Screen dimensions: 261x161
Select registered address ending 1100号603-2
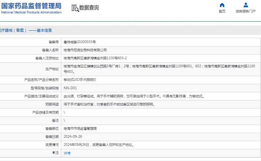point(95,58)
